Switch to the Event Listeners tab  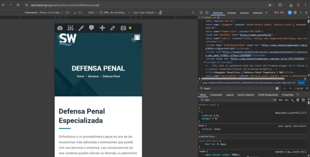tap(246, 95)
